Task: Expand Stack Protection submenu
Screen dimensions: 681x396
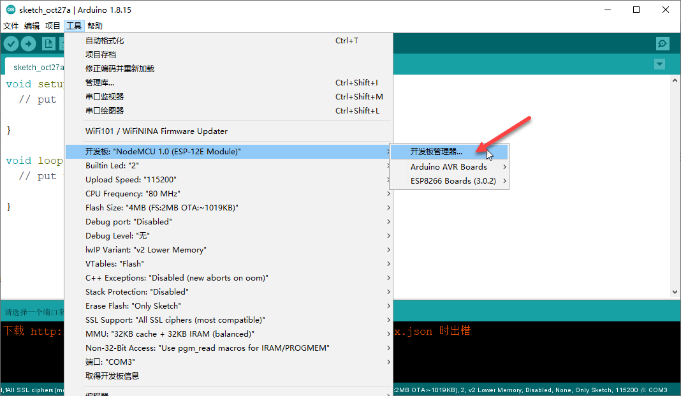Action: 229,292
